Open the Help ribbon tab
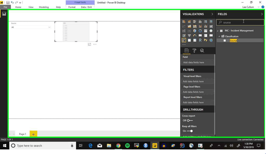Image resolution: width=266 pixels, height=154 pixels. [58, 7]
